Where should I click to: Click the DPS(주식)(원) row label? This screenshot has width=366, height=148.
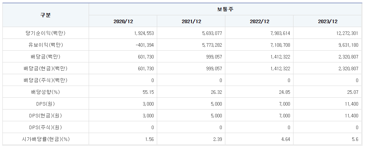pos(46,128)
